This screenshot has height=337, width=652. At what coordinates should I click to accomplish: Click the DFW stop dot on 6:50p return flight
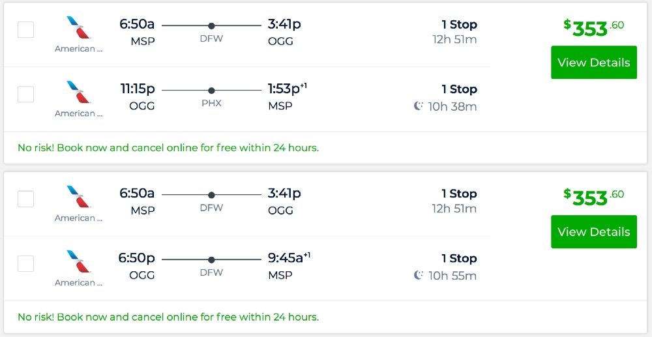coord(211,260)
